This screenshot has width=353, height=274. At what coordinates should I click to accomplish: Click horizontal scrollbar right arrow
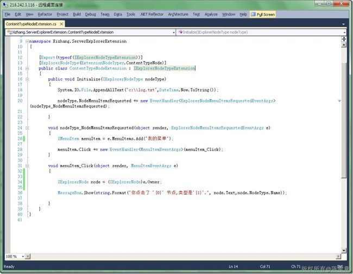point(338,256)
